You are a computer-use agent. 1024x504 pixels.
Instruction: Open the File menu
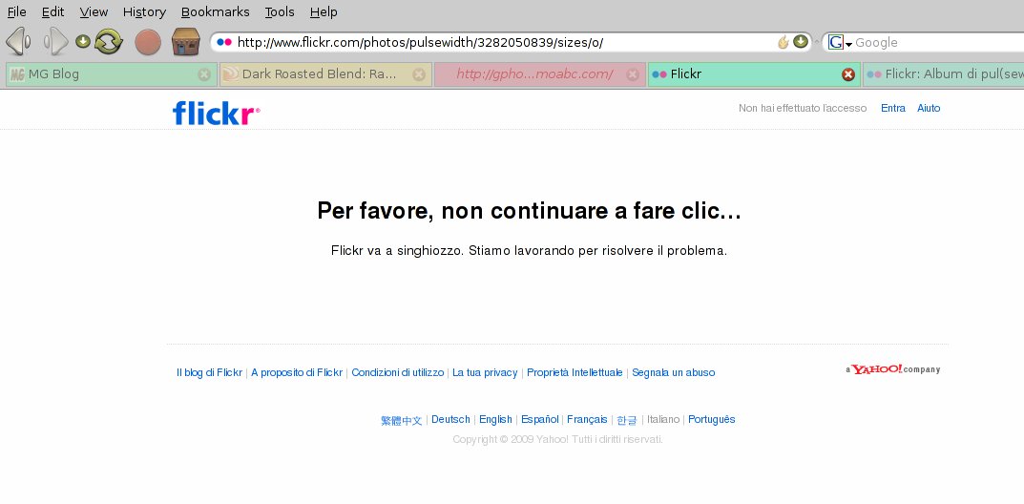[x=16, y=11]
